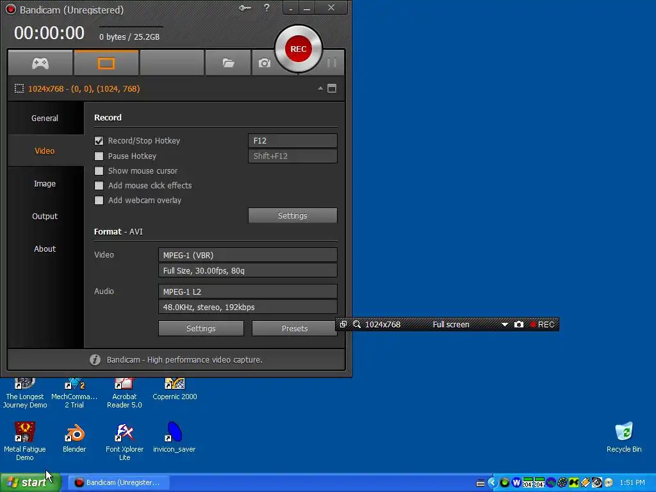Click the window icon next to collapse arrow
The height and width of the screenshot is (492, 656).
[x=332, y=88]
